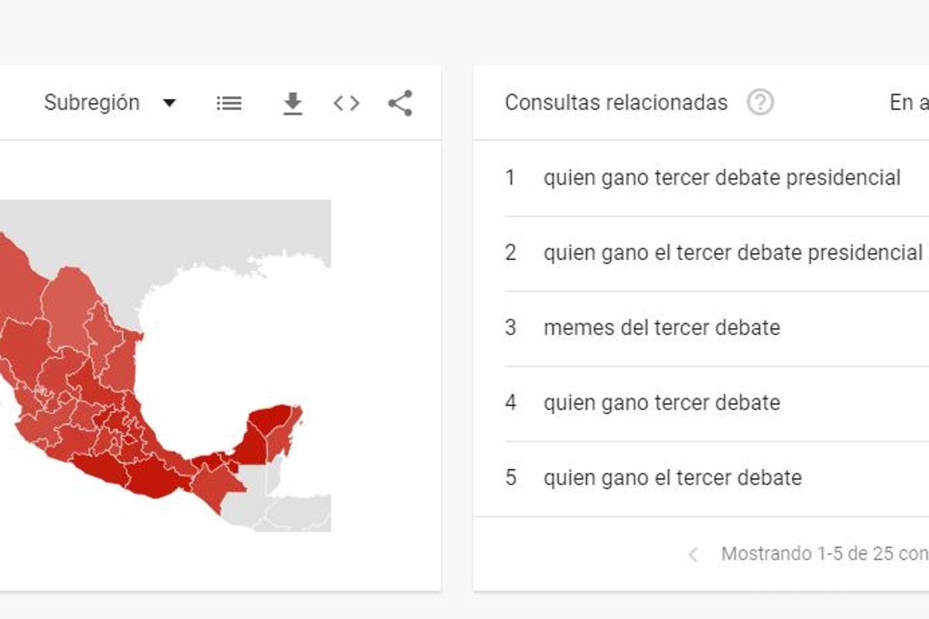Open the list view icon next to Subregión
This screenshot has height=619, width=929.
[228, 103]
